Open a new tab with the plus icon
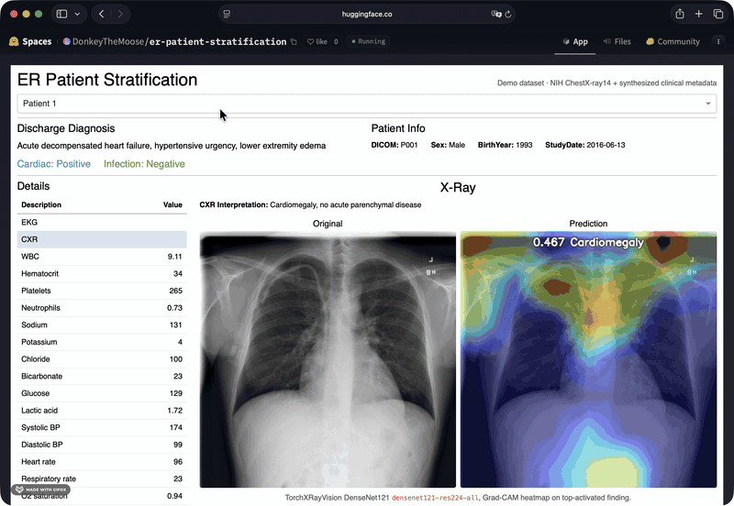This screenshot has height=506, width=734. coord(698,14)
